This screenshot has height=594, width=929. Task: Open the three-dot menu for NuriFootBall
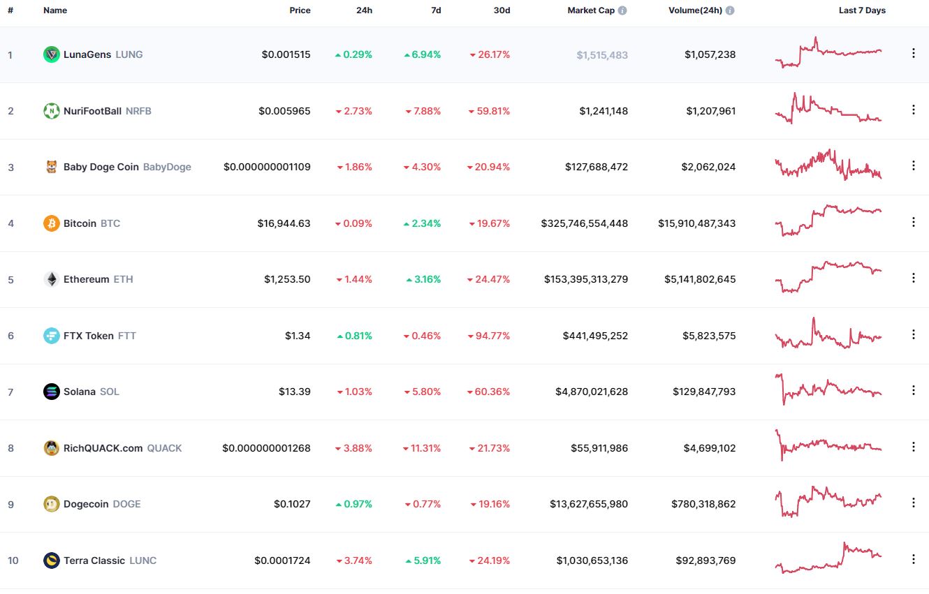913,110
